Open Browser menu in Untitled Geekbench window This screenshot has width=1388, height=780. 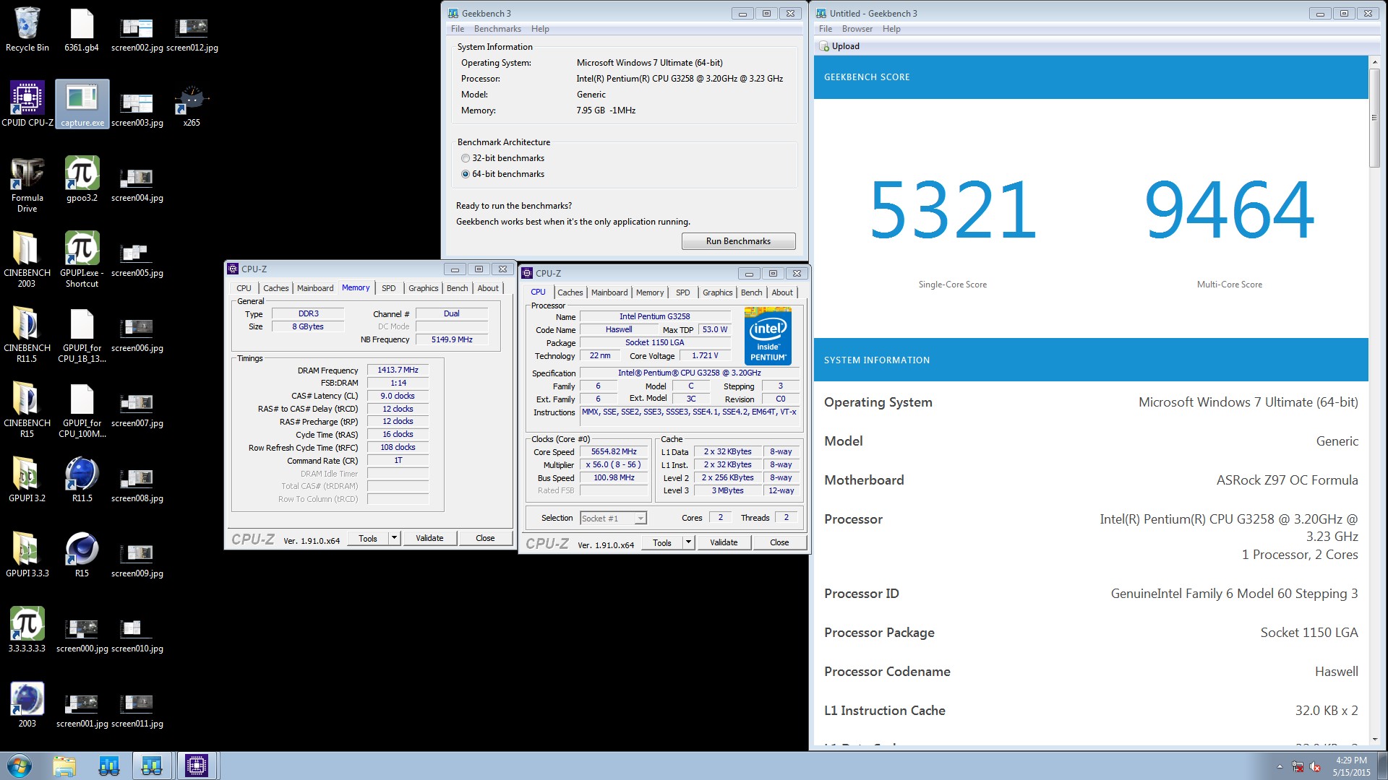[x=857, y=29]
